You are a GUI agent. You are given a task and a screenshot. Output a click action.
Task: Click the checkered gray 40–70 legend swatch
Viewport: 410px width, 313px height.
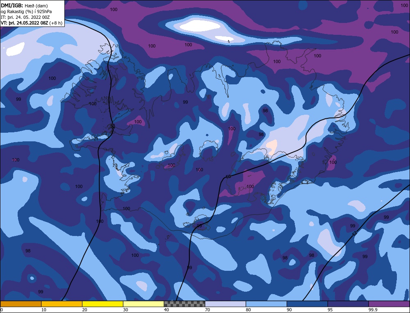184,304
